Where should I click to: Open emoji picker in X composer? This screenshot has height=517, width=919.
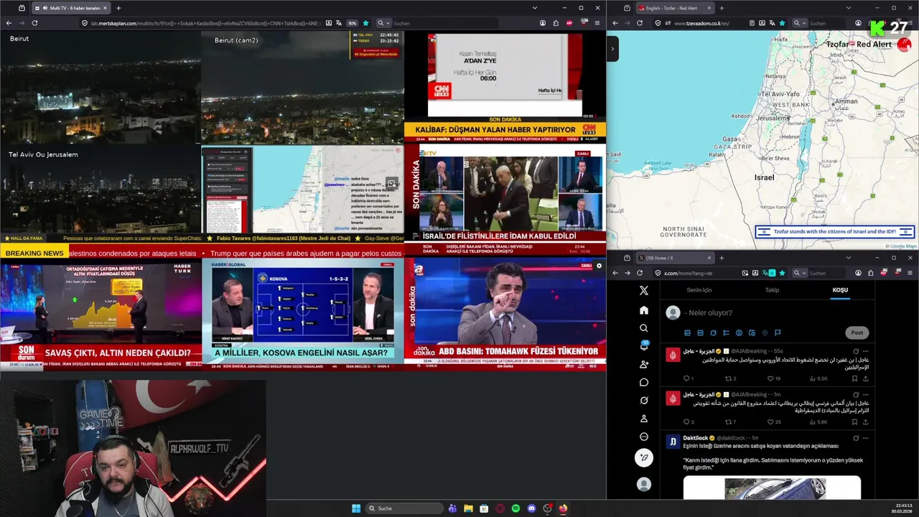739,332
